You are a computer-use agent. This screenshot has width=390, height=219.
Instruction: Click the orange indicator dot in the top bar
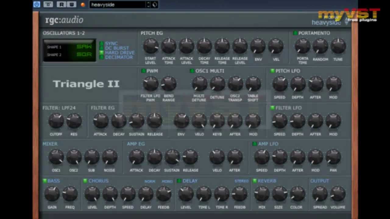pyautogui.click(x=83, y=5)
